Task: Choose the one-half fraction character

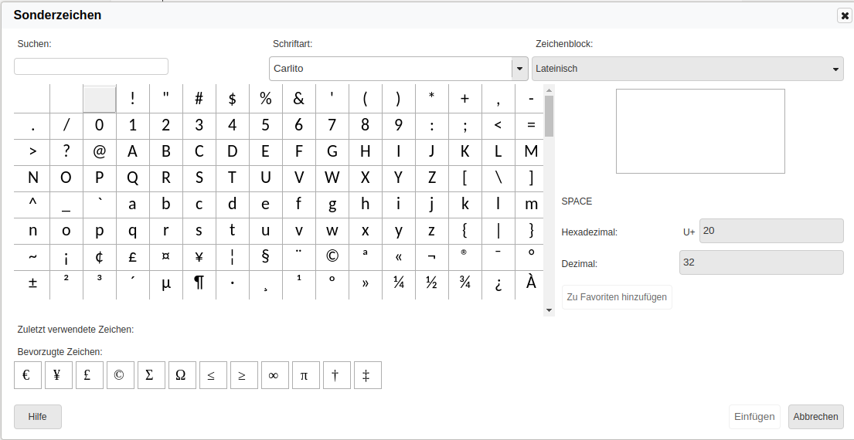Action: [x=431, y=283]
